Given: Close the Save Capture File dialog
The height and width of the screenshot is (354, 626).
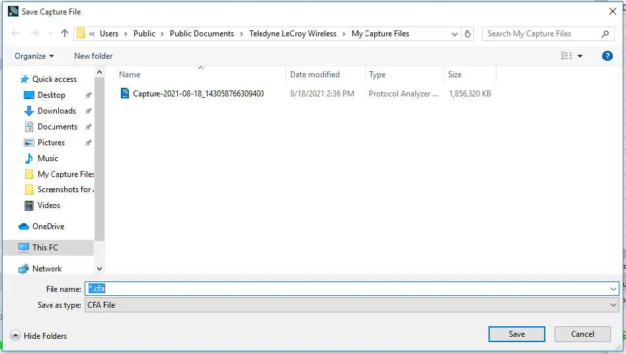Looking at the screenshot, I should click(612, 12).
